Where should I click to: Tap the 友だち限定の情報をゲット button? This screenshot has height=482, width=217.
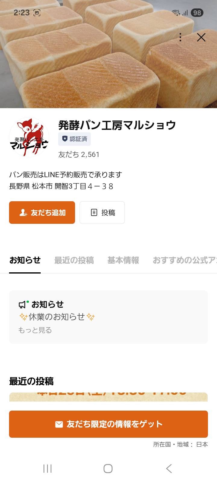[x=108, y=424]
